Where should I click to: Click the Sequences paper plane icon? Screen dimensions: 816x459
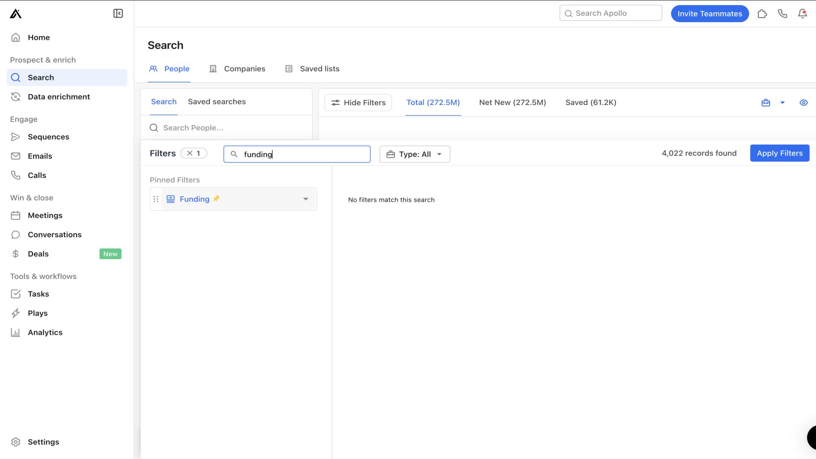(x=16, y=137)
